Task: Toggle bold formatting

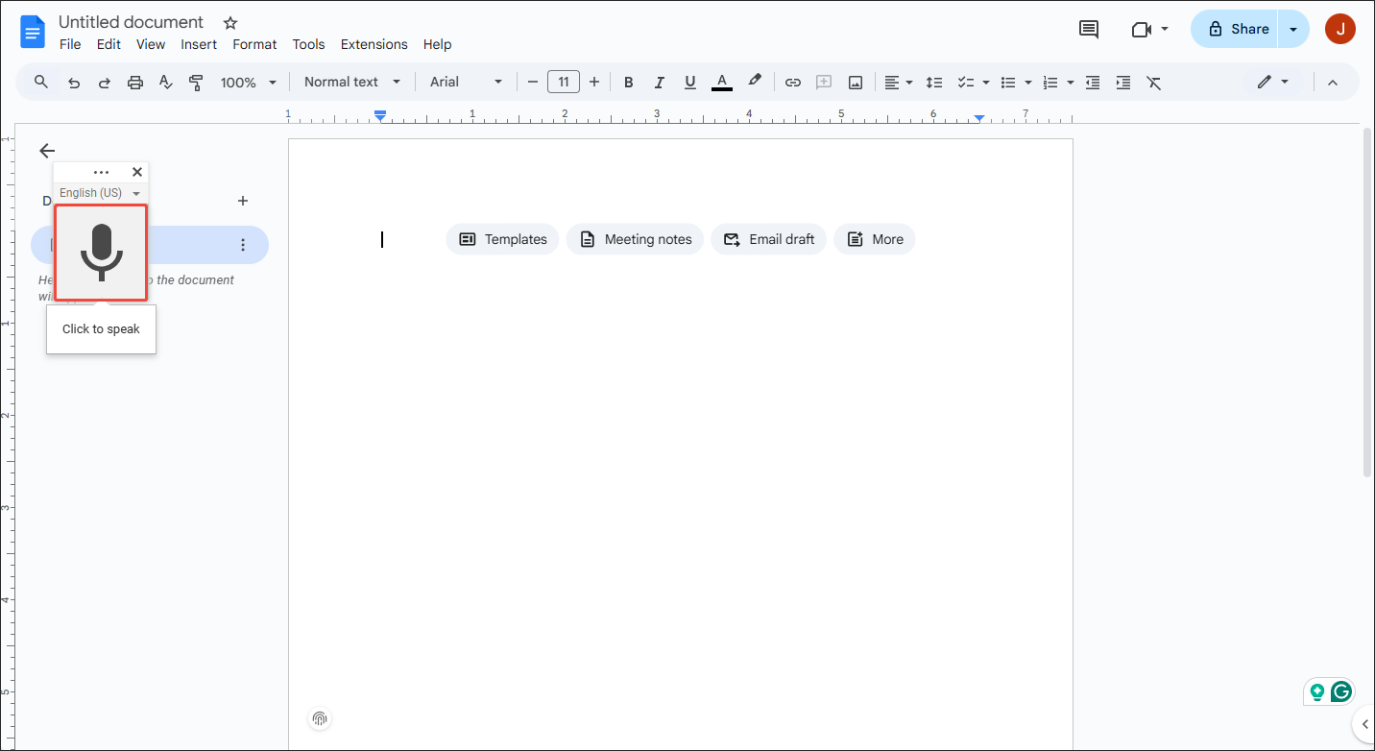Action: [x=628, y=82]
